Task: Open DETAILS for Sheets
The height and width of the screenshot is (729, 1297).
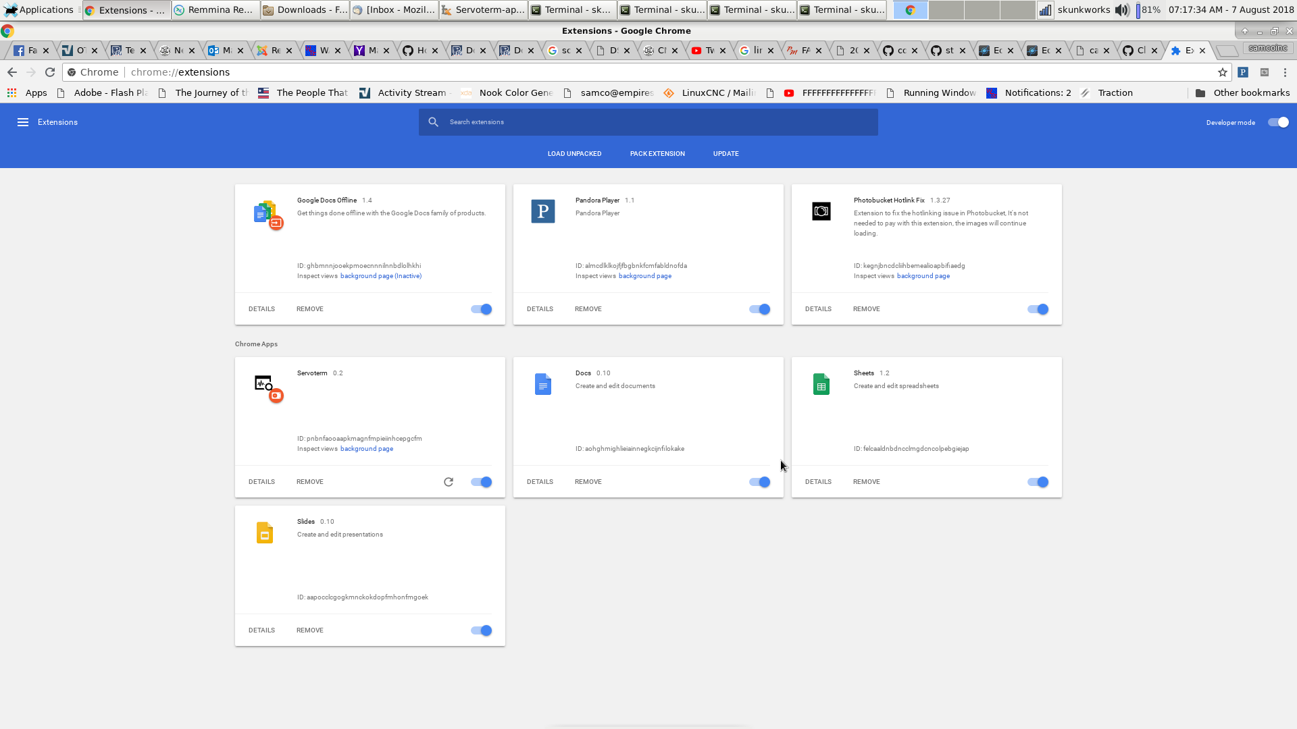Action: point(818,482)
